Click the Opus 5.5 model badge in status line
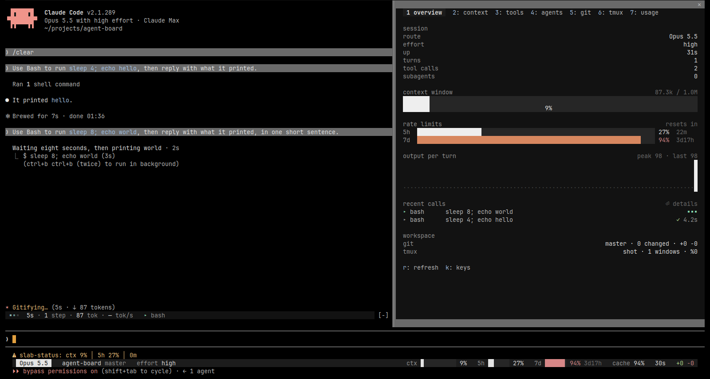 34,363
